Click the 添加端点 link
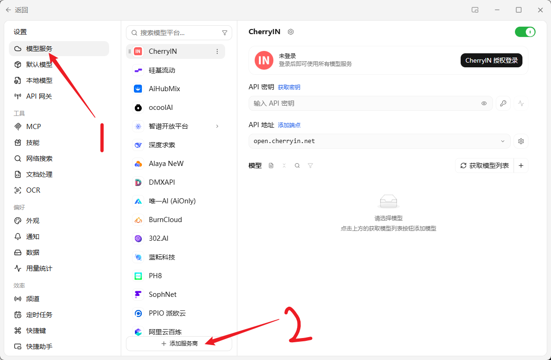Viewport: 551px width, 360px height. tap(289, 125)
